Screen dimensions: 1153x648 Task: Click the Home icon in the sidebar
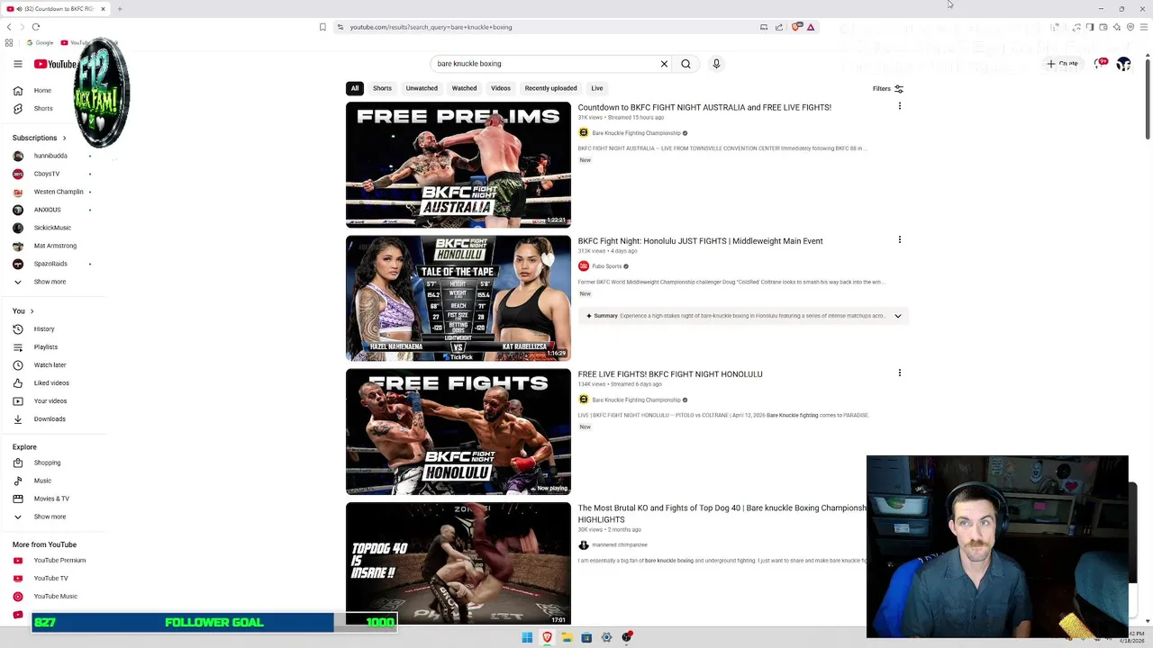[x=18, y=91]
